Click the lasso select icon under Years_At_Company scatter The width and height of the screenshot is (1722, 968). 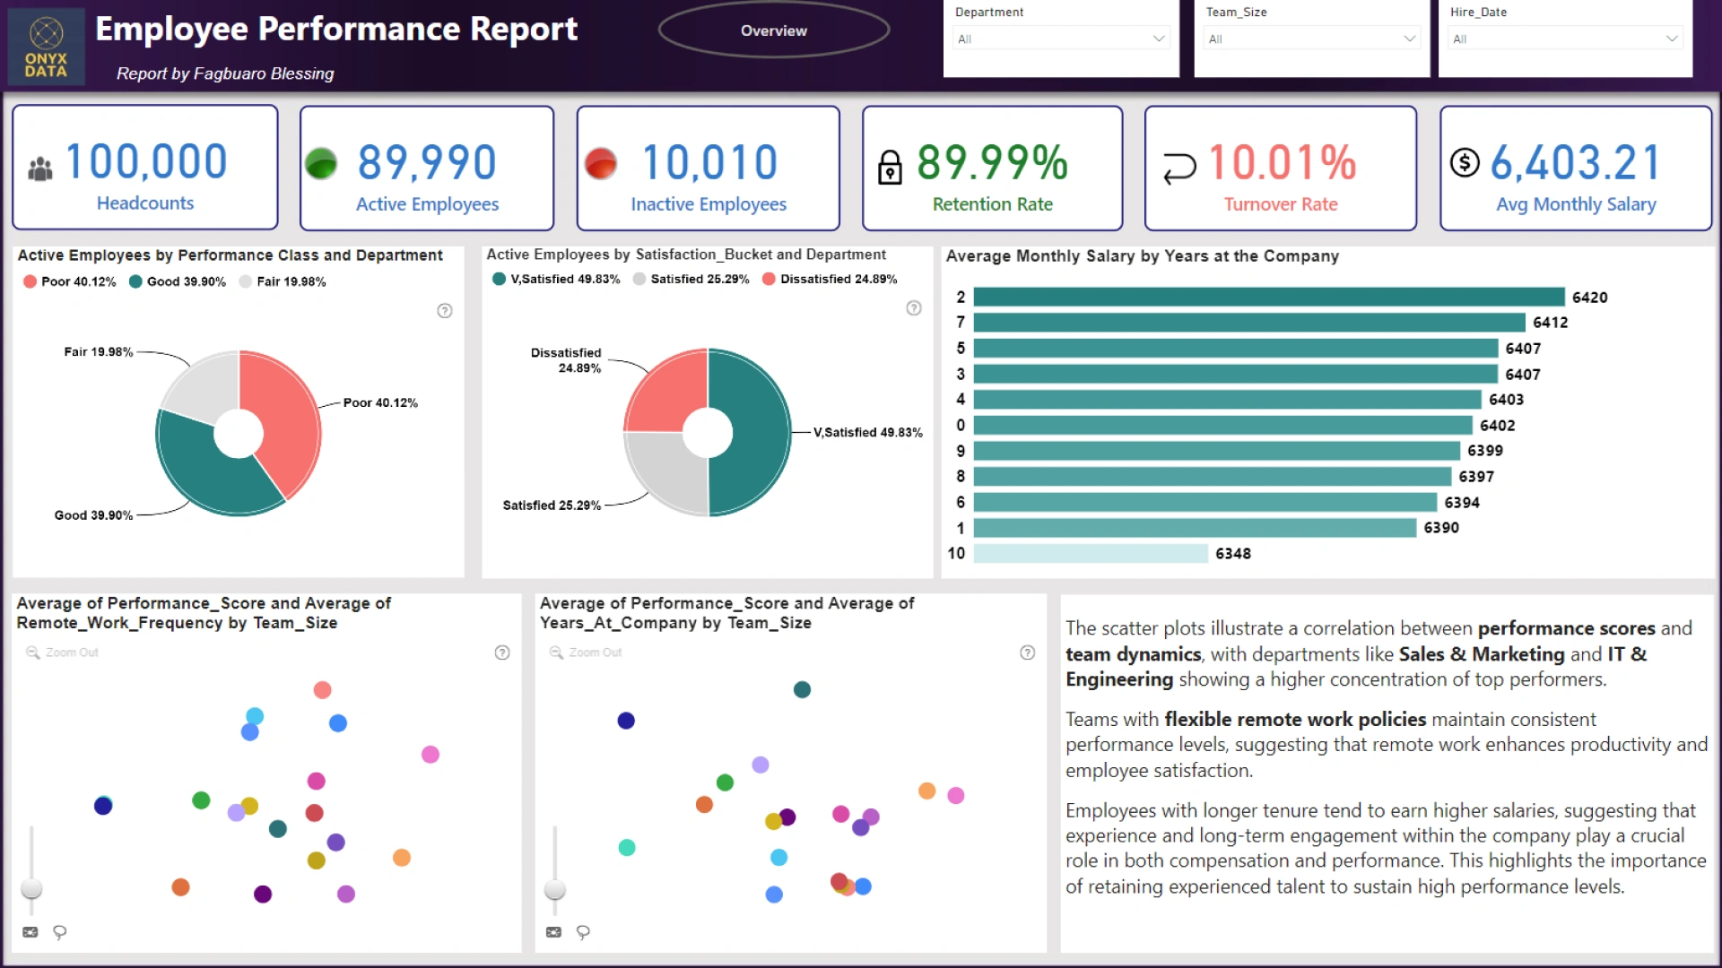(x=583, y=932)
